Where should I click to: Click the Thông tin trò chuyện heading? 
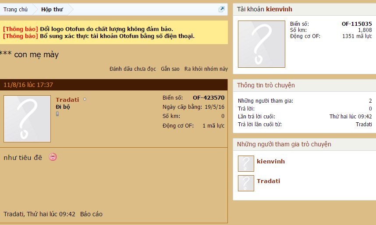click(x=266, y=85)
